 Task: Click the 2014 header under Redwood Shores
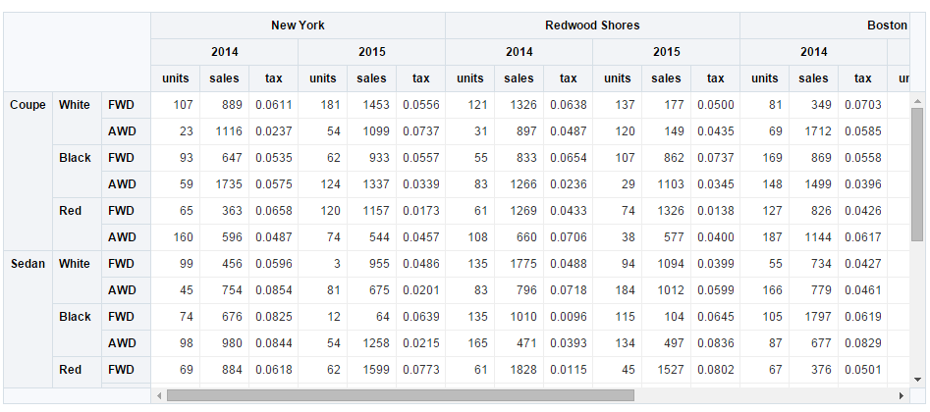pyautogui.click(x=519, y=52)
